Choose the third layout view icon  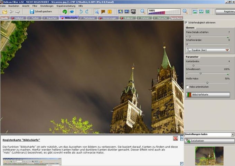207,12
